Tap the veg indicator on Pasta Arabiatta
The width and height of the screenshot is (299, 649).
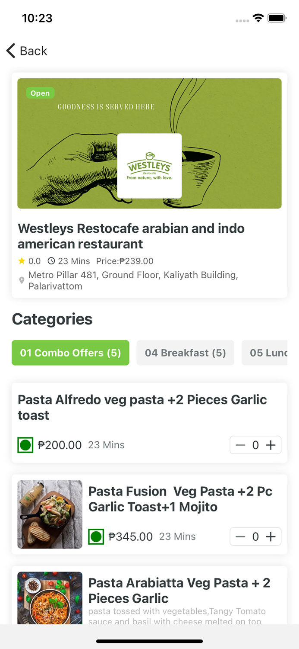pos(96,636)
